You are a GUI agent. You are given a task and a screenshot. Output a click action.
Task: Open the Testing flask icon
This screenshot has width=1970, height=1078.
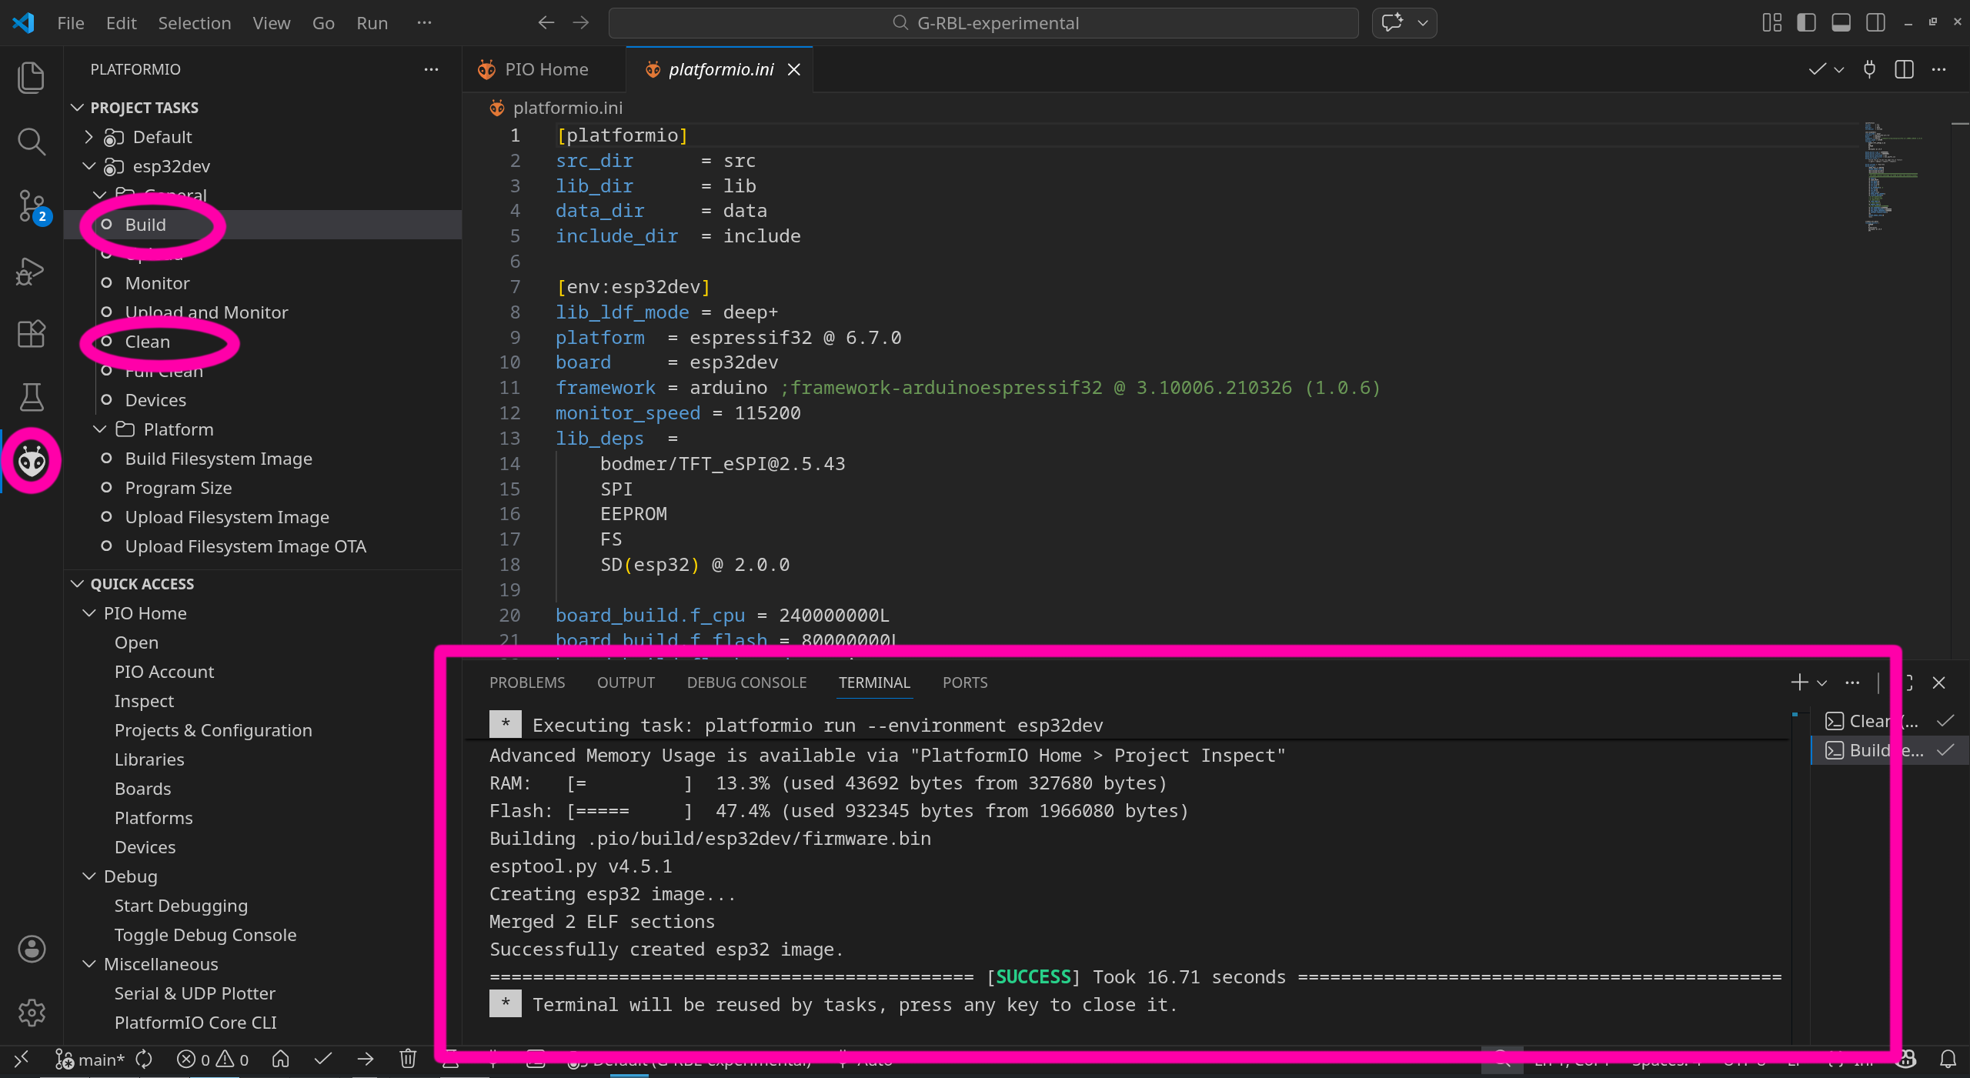click(32, 397)
